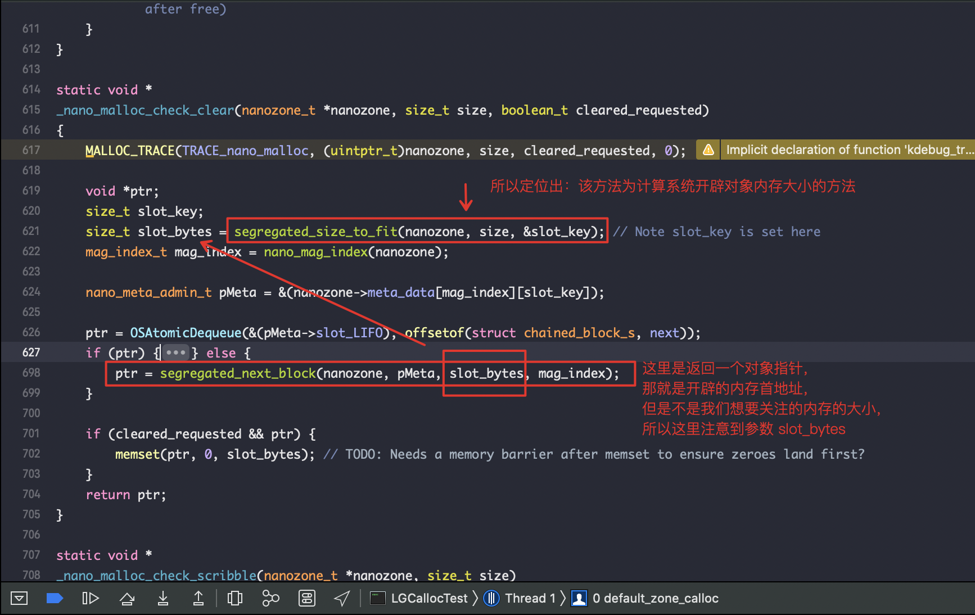975x615 pixels.
Task: Click the uintptr_t cast
Action: point(364,151)
